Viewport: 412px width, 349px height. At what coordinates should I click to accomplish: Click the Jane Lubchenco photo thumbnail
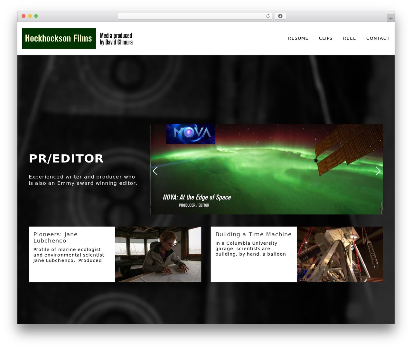pos(158,254)
